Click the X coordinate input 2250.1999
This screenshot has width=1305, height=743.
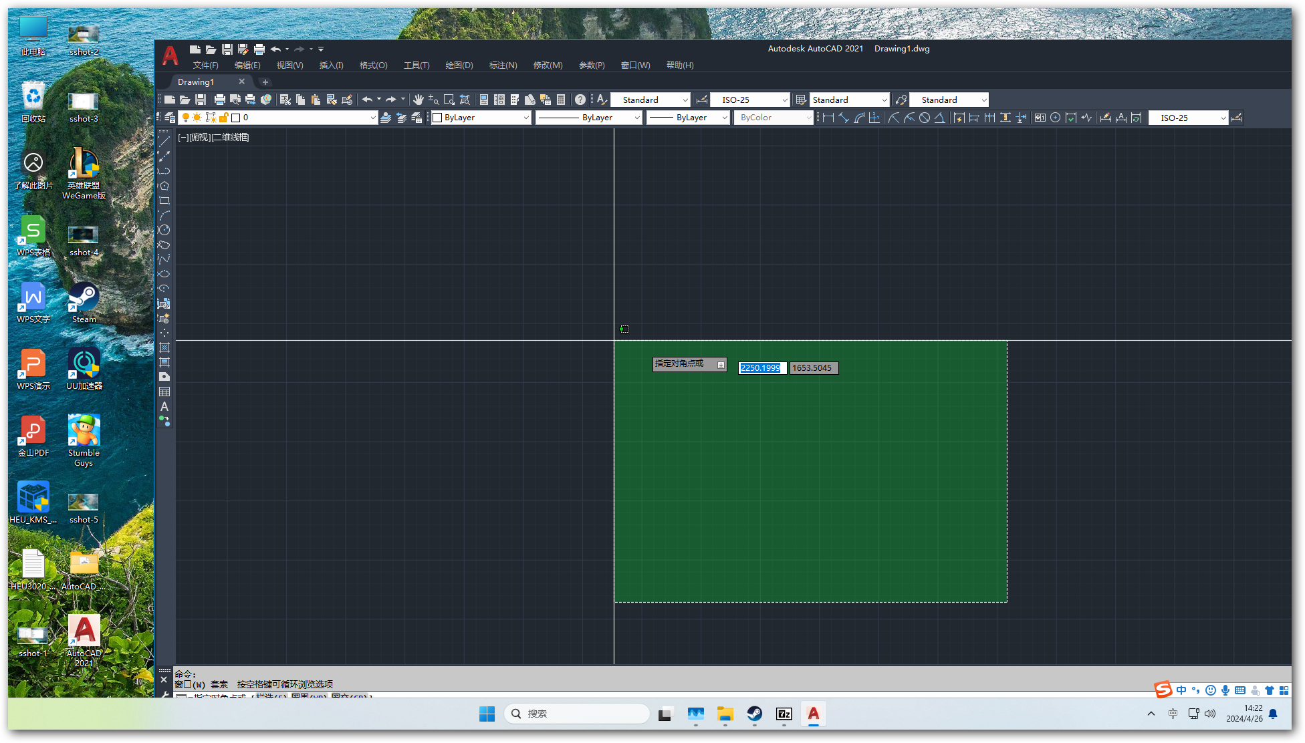(762, 367)
